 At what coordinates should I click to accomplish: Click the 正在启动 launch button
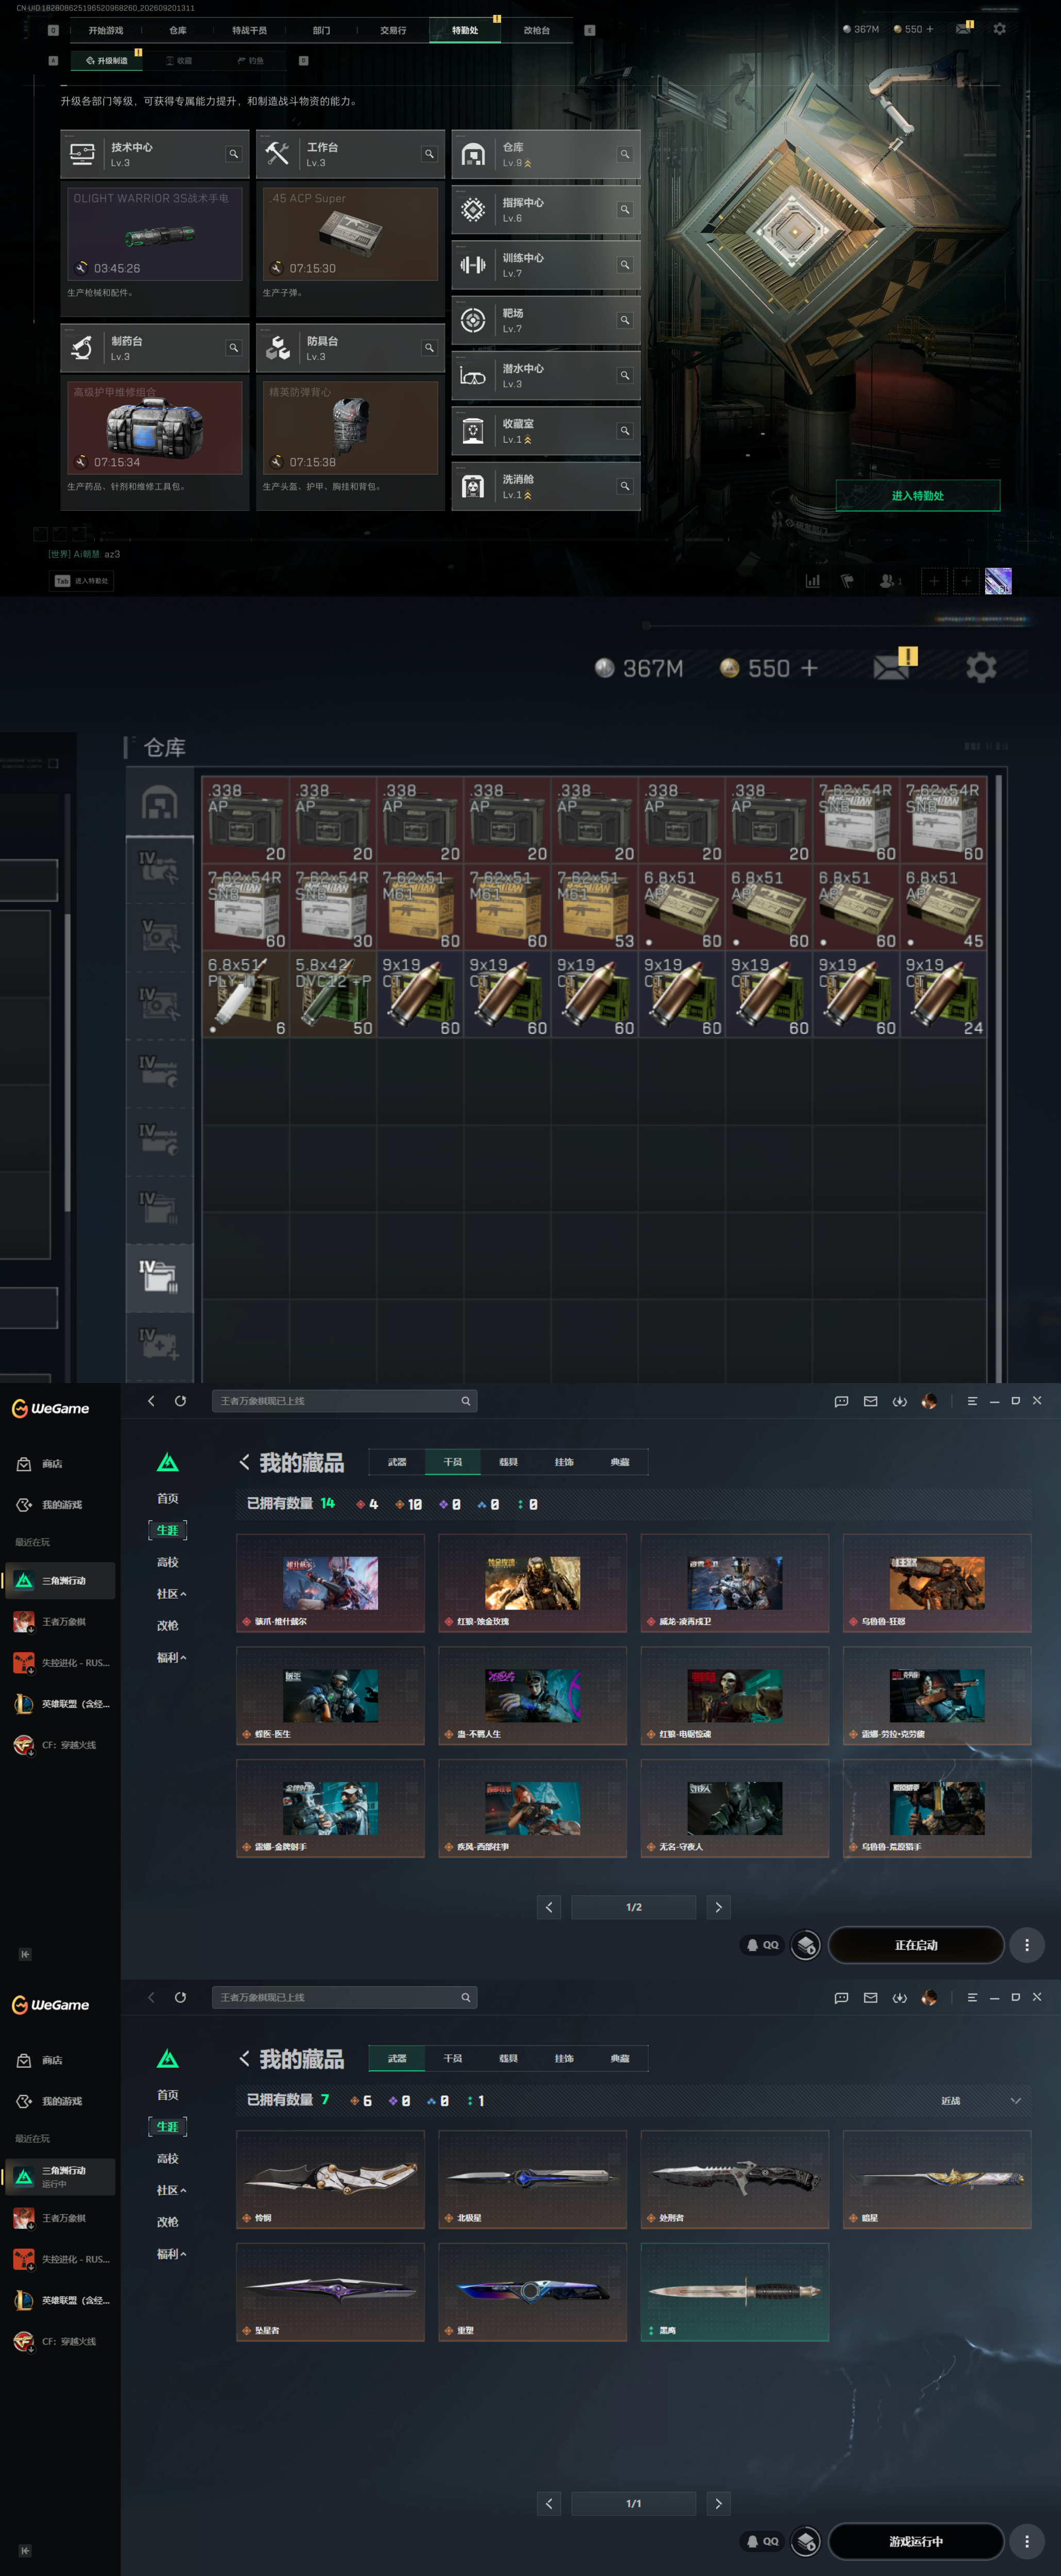[916, 1945]
